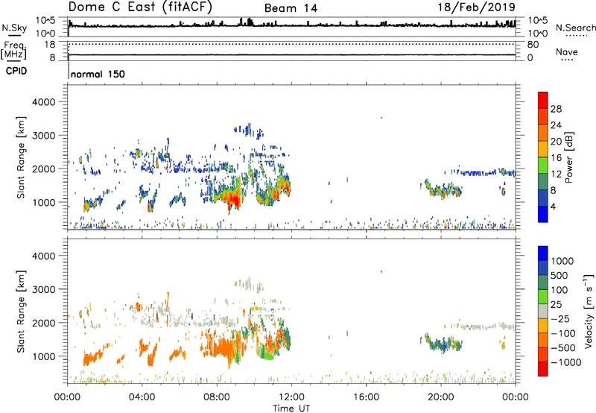Click the '18' frequency tick label
Viewport: 596px width, 413px height.
[x=50, y=45]
